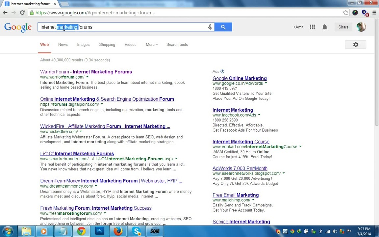Go back to the previous page

pyautogui.click(x=5, y=13)
